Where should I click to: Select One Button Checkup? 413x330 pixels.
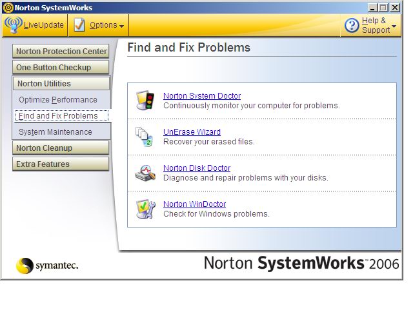coord(61,67)
